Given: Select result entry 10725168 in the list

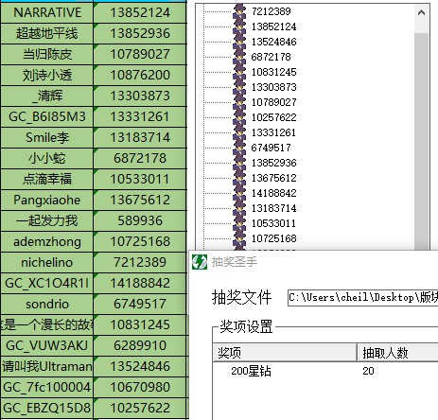Looking at the screenshot, I should tap(273, 238).
